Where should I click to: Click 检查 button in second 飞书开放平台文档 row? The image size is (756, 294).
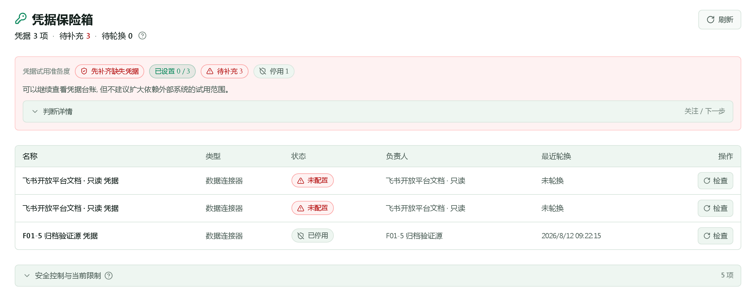click(x=715, y=208)
